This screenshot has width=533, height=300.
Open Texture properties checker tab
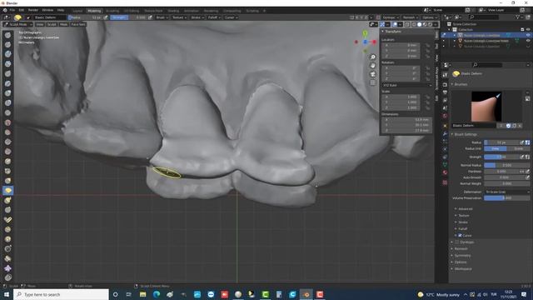[x=445, y=182]
